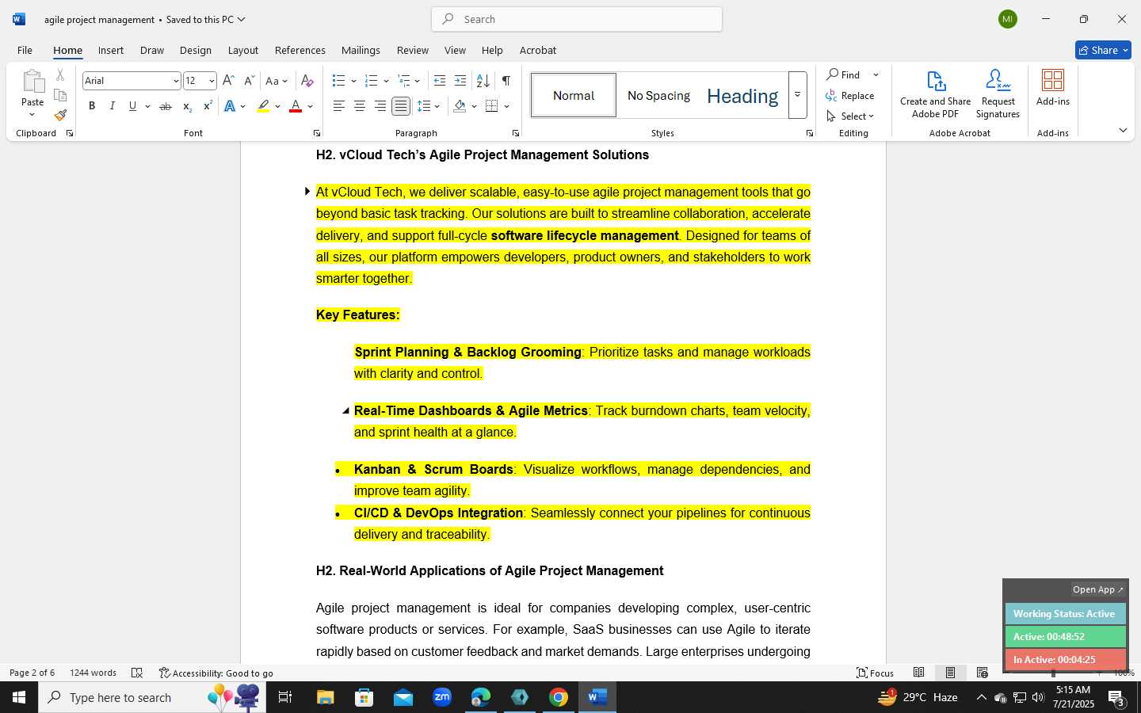
Task: Click Replace in Editing group
Action: click(x=849, y=95)
